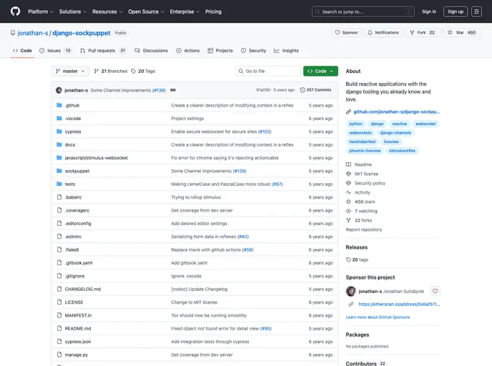This screenshot has width=492, height=366.
Task: Click the commit details ellipsis icon
Action: point(173,90)
